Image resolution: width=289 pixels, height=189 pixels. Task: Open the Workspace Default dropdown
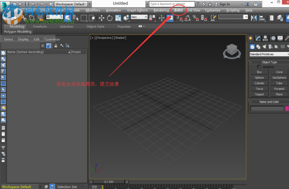pyautogui.click(x=71, y=4)
